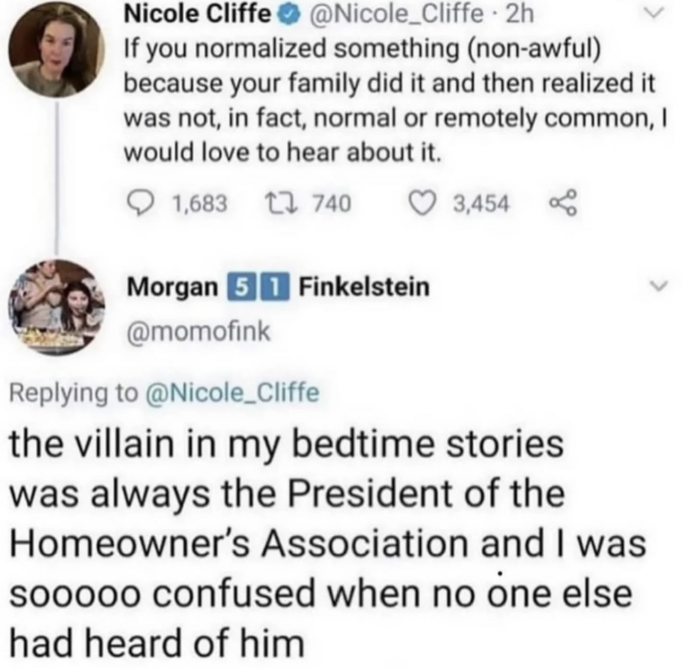
Task: Click the blue "1" emoji in Morgan's name
Action: (275, 288)
